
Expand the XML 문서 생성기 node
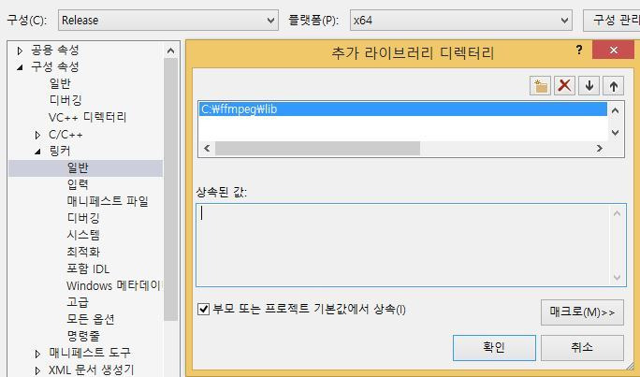click(38, 370)
